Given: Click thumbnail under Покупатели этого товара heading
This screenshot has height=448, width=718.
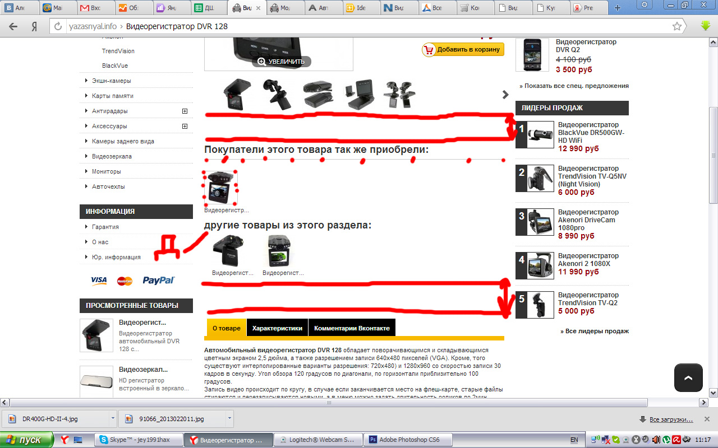Looking at the screenshot, I should tap(220, 188).
